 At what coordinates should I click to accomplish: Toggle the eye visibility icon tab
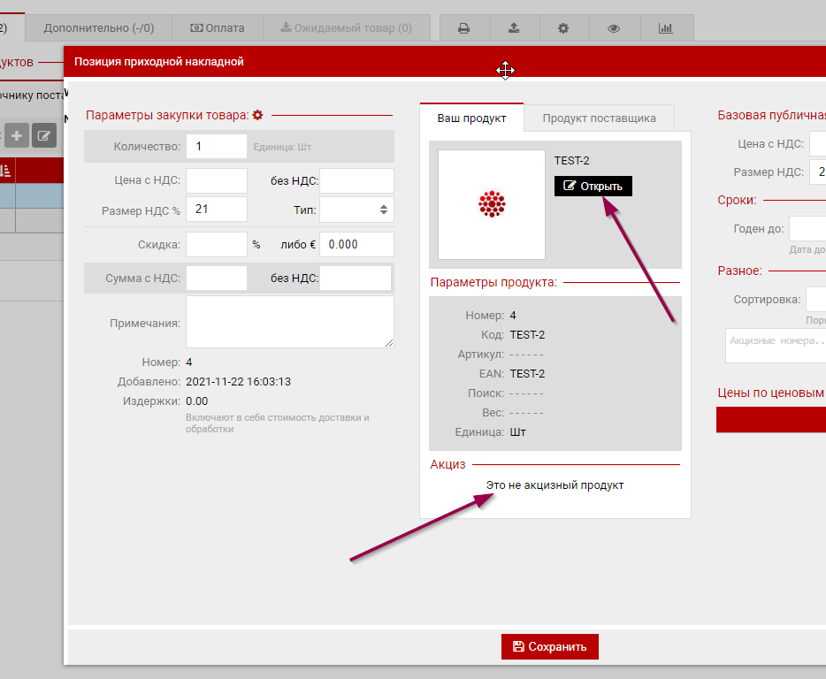(x=614, y=28)
